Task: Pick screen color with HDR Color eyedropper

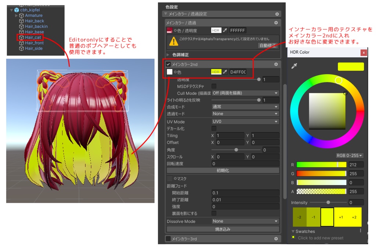Action: pyautogui.click(x=294, y=66)
